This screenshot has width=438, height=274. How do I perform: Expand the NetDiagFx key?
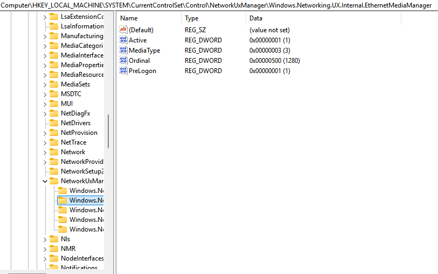point(45,114)
